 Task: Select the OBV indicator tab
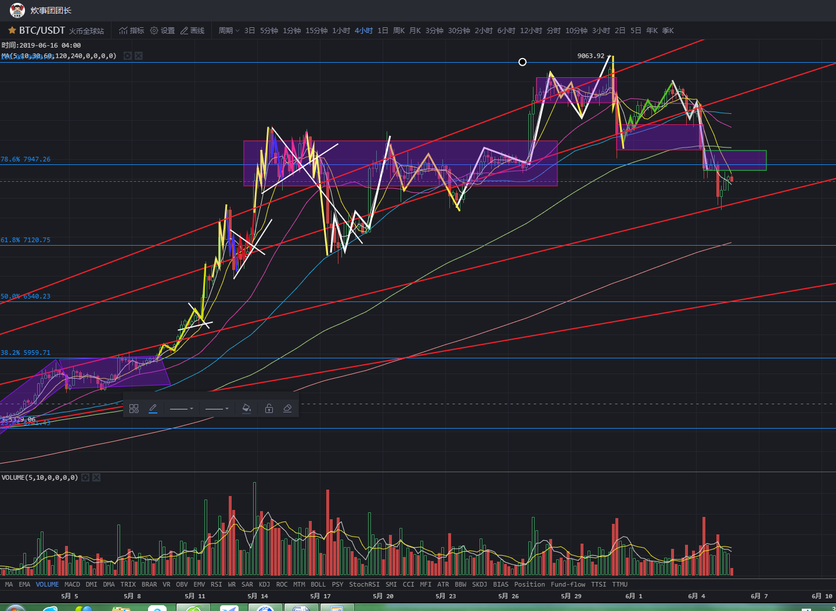(182, 584)
